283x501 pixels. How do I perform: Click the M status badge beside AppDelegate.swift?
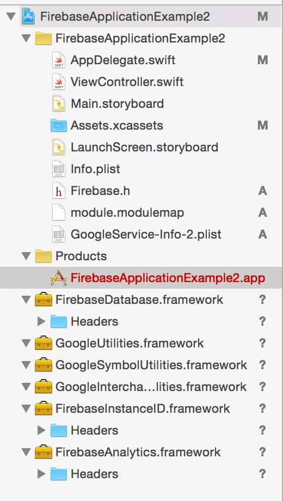[262, 60]
